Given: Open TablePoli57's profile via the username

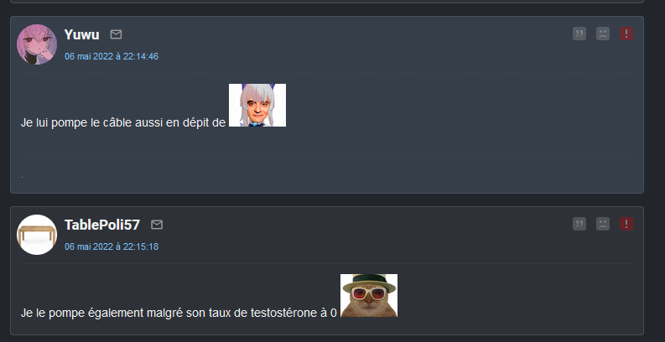Looking at the screenshot, I should [102, 225].
